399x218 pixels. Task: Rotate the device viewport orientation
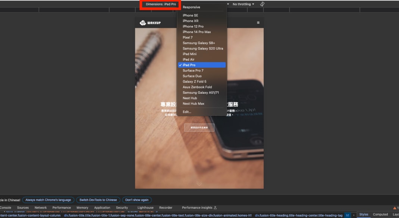[263, 4]
